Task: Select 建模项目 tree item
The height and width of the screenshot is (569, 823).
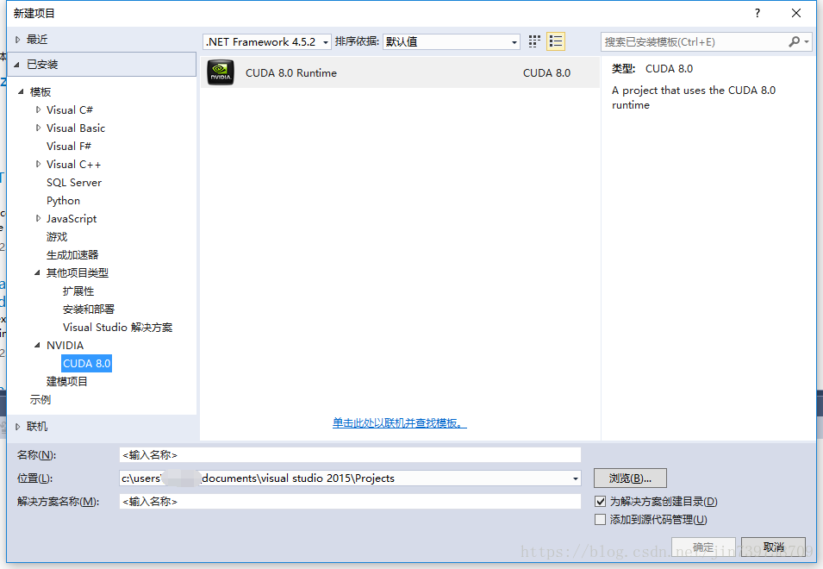Action: tap(66, 382)
